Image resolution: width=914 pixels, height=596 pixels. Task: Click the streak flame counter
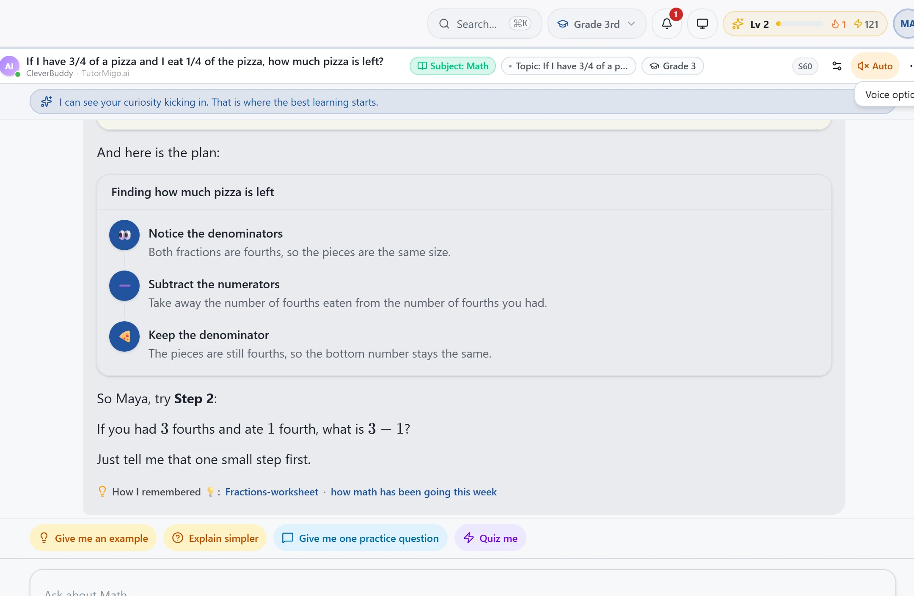[x=839, y=24]
